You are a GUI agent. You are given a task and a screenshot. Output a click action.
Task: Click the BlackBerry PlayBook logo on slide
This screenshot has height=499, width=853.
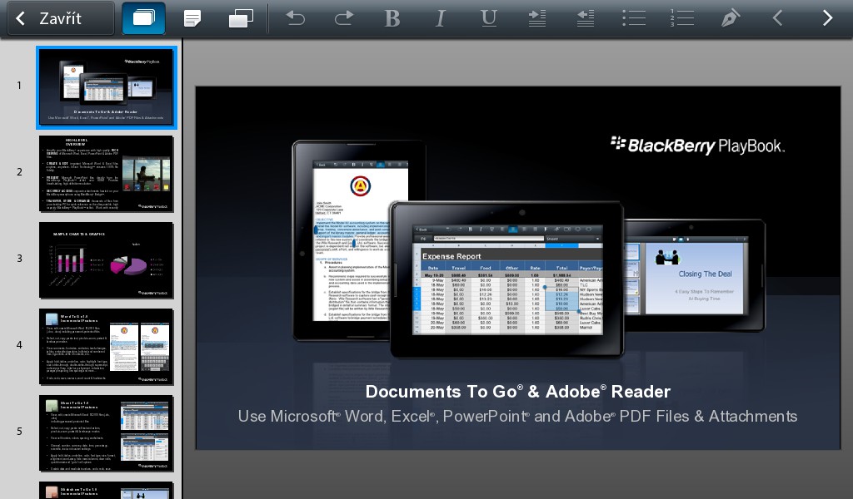(x=697, y=145)
